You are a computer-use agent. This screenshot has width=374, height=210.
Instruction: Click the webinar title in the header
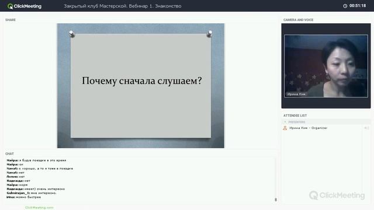point(122,6)
